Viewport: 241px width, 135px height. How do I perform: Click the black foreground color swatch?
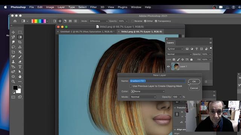15,88
